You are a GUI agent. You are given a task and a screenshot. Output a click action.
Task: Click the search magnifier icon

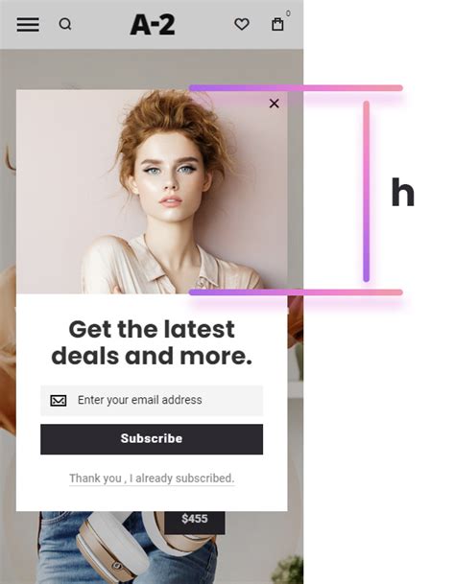point(65,24)
